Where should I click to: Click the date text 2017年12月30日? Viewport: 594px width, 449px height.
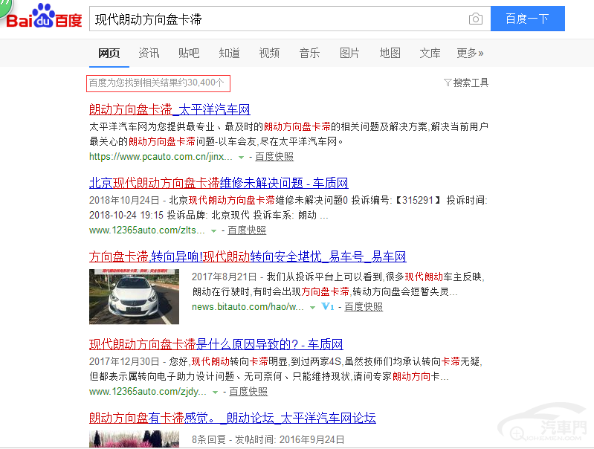(x=124, y=361)
